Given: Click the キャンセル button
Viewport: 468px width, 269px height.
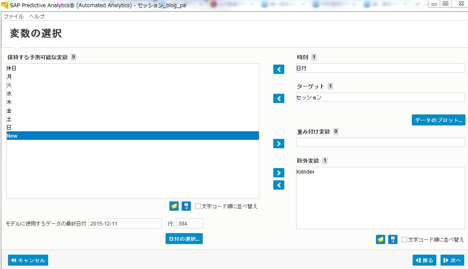Looking at the screenshot, I should pos(28,260).
